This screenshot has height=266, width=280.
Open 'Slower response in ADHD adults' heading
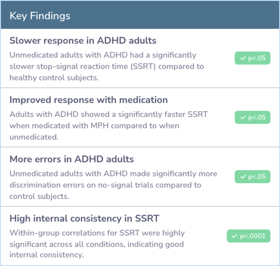[83, 41]
